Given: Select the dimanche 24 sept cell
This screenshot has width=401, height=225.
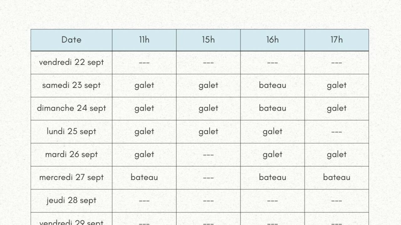Looking at the screenshot, I should [x=71, y=108].
